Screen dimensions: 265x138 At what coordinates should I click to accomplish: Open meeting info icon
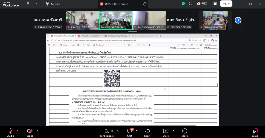click(29, 3)
